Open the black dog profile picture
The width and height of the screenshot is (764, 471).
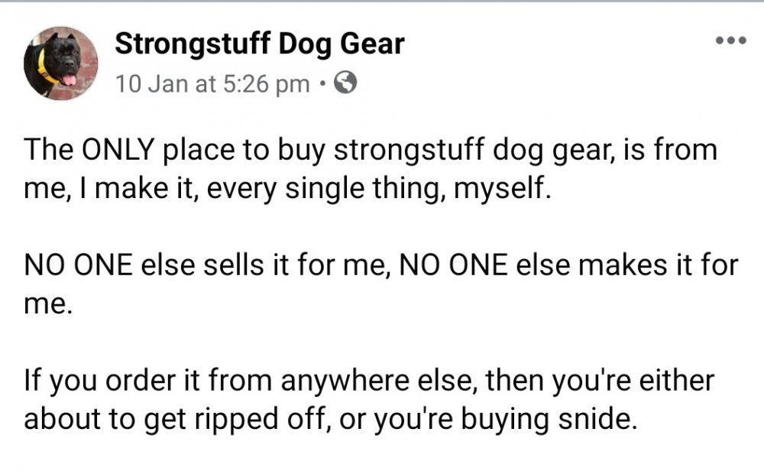click(x=61, y=63)
